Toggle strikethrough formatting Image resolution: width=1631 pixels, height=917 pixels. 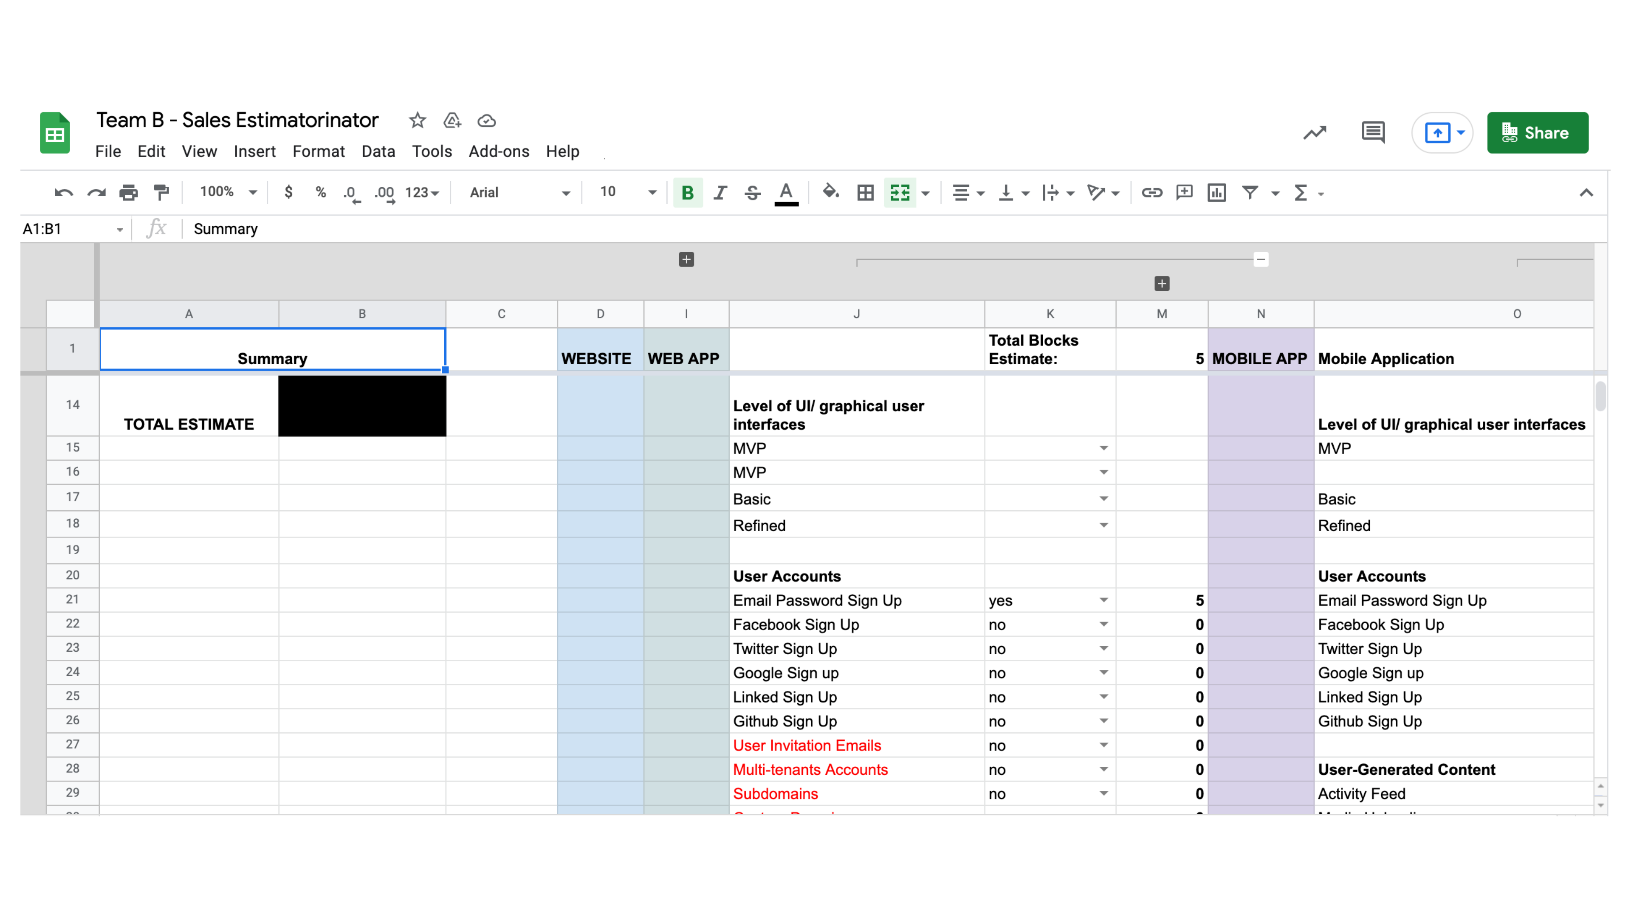coord(753,192)
